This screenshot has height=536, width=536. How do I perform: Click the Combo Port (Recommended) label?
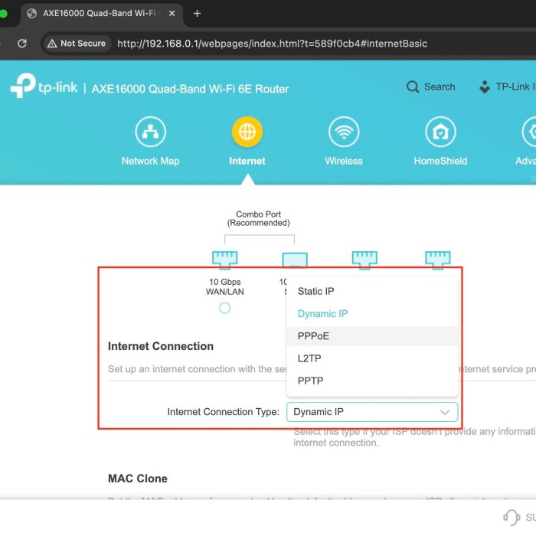(259, 219)
